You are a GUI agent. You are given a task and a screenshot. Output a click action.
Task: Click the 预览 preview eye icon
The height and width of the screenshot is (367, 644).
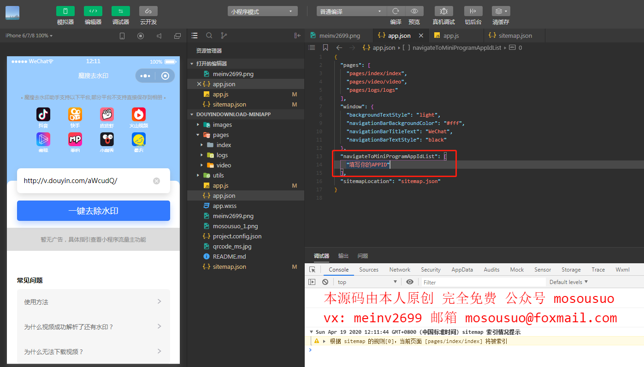pos(414,11)
